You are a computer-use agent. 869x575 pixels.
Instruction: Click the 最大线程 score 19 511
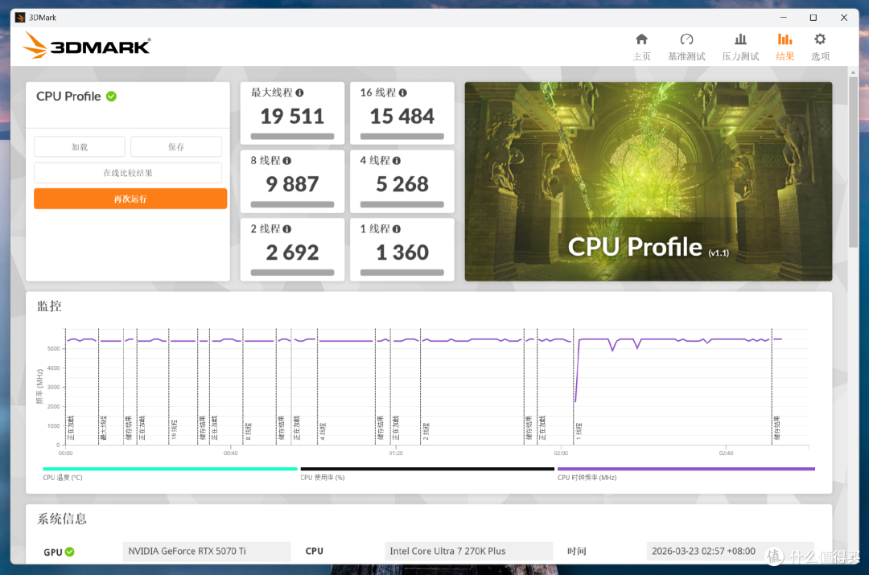click(x=292, y=117)
